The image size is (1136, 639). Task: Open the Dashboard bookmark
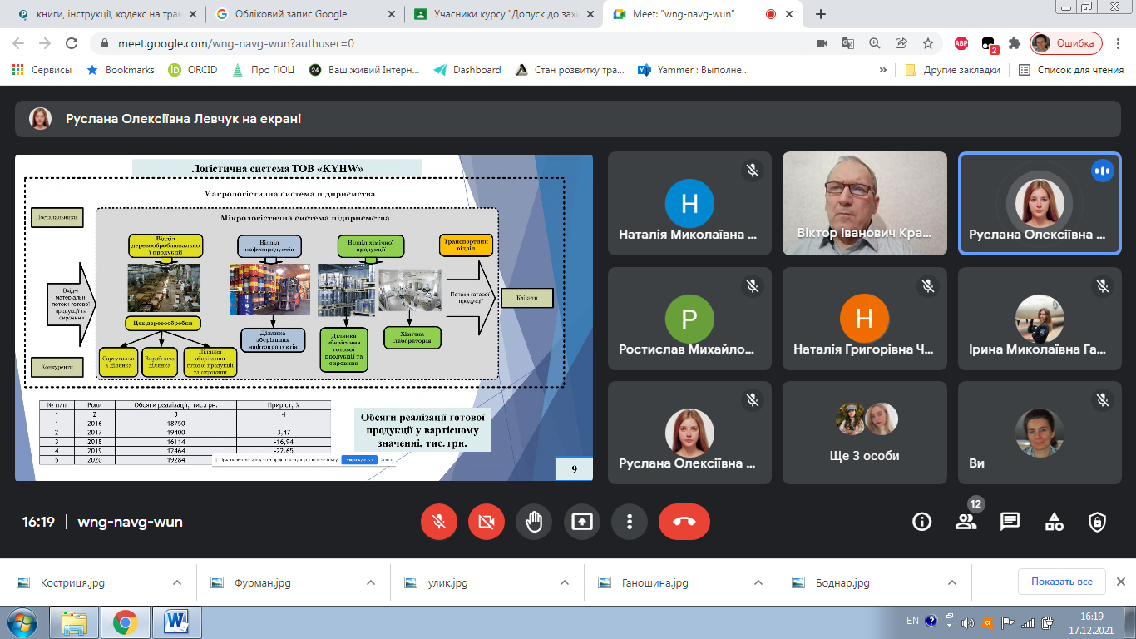(x=467, y=70)
